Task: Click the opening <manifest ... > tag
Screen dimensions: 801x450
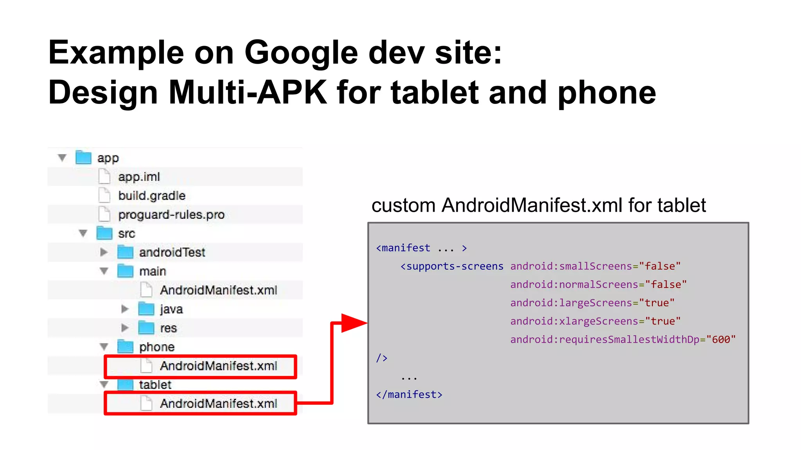Action: tap(422, 248)
